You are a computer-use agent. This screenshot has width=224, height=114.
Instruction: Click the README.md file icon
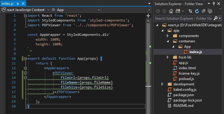[170, 106]
